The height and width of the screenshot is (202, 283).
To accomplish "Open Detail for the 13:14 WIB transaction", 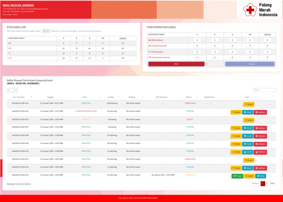I will point(236,128).
